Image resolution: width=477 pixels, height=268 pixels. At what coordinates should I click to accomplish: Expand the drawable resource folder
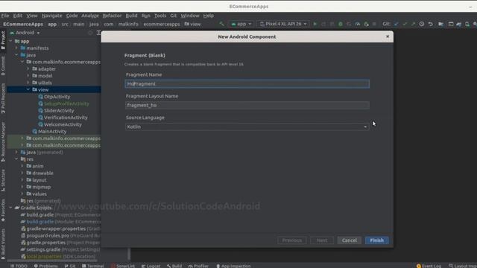(22, 173)
